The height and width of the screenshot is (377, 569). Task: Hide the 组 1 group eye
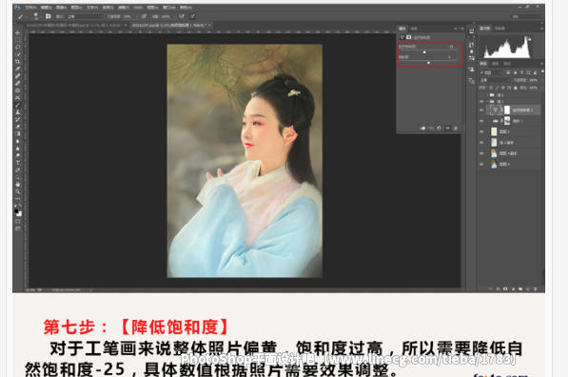coord(481,101)
